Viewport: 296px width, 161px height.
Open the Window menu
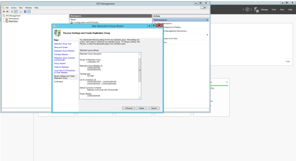coord(28,8)
